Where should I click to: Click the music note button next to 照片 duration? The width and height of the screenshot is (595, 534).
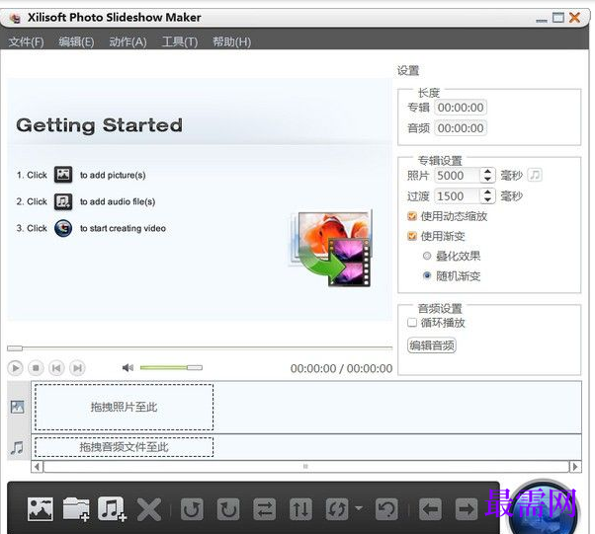coord(535,175)
